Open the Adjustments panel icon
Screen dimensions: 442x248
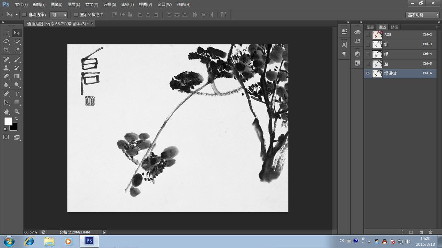coord(357,54)
